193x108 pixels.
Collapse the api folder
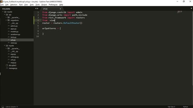click(5, 15)
